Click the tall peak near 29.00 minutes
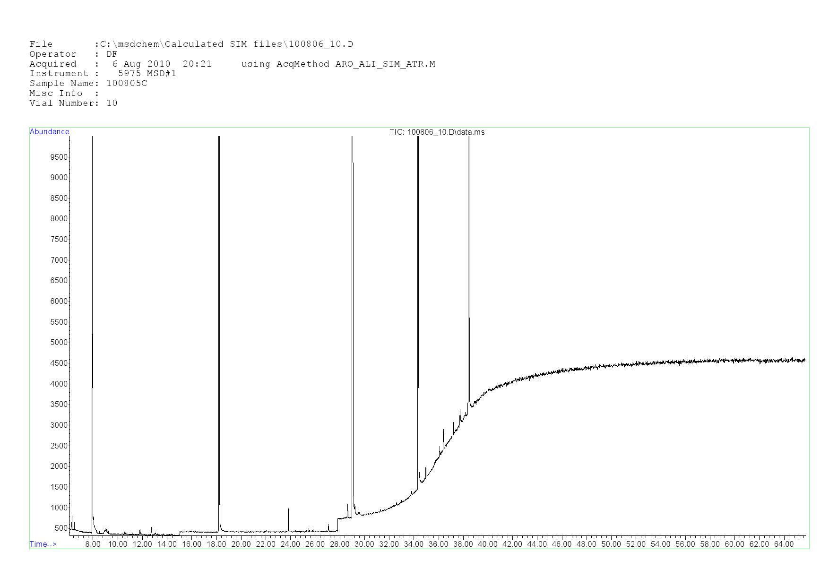 pos(353,331)
